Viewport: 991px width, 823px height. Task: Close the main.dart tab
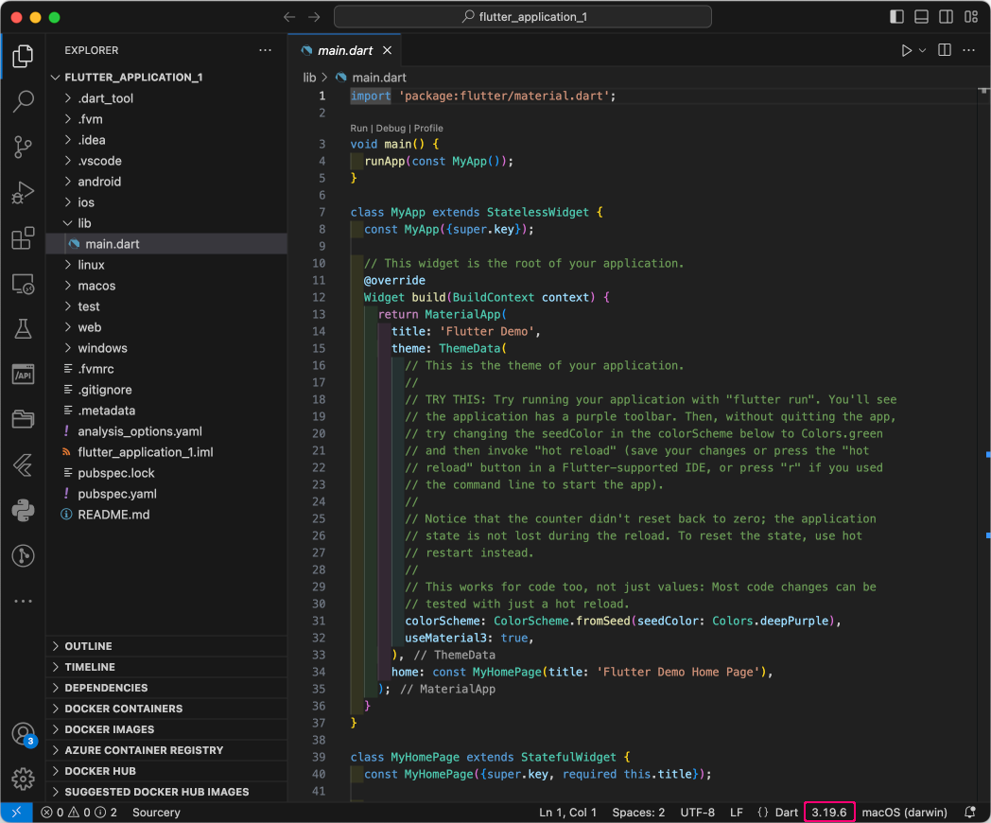[388, 50]
